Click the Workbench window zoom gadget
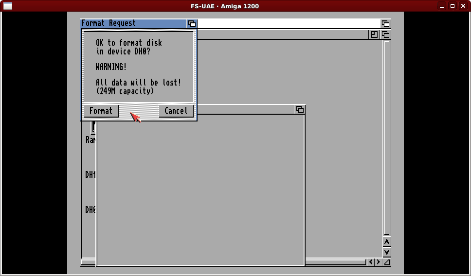 374,34
